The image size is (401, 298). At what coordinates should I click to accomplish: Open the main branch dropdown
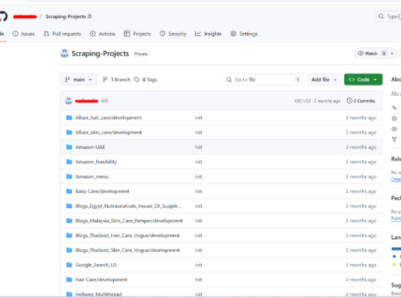click(x=79, y=80)
